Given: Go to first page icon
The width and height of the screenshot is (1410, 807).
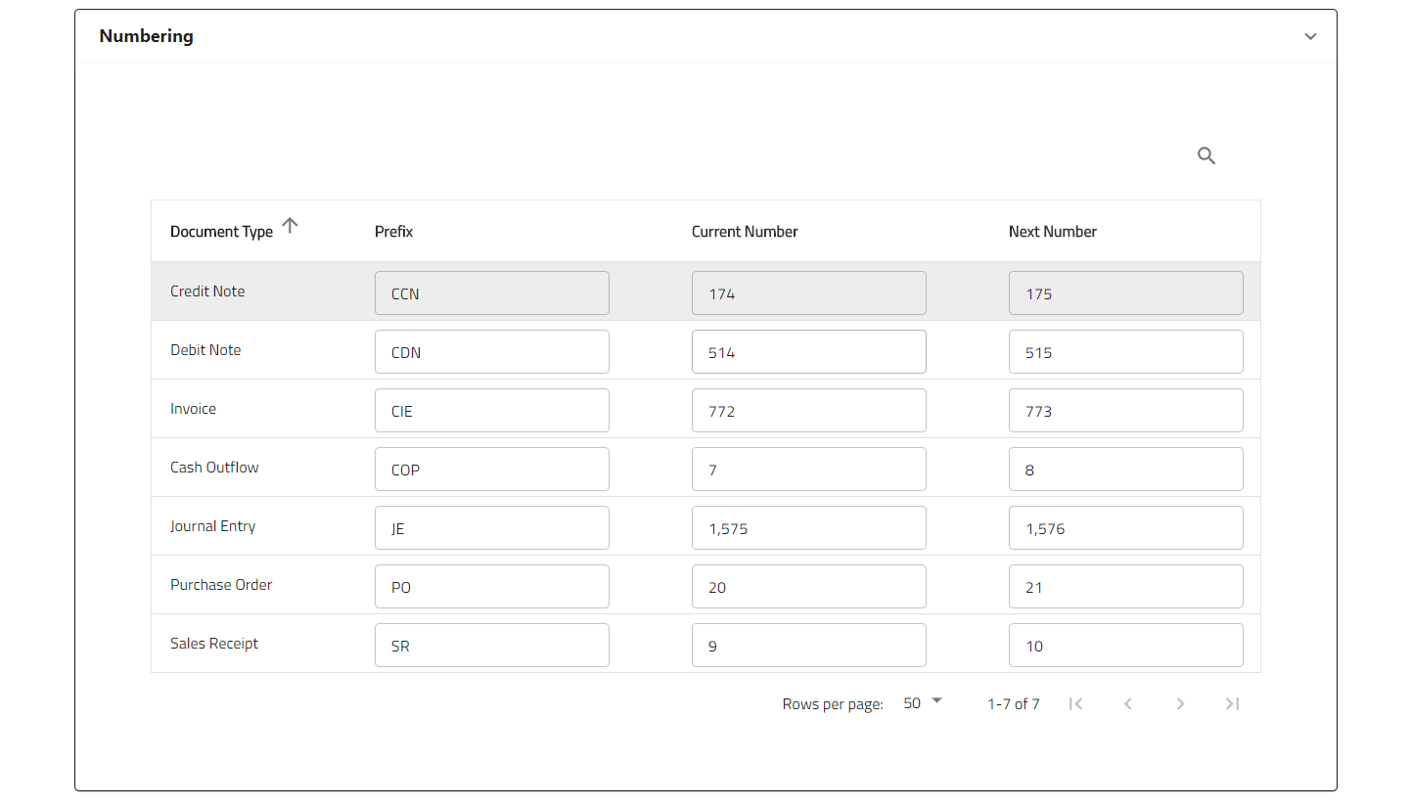Looking at the screenshot, I should [x=1075, y=704].
